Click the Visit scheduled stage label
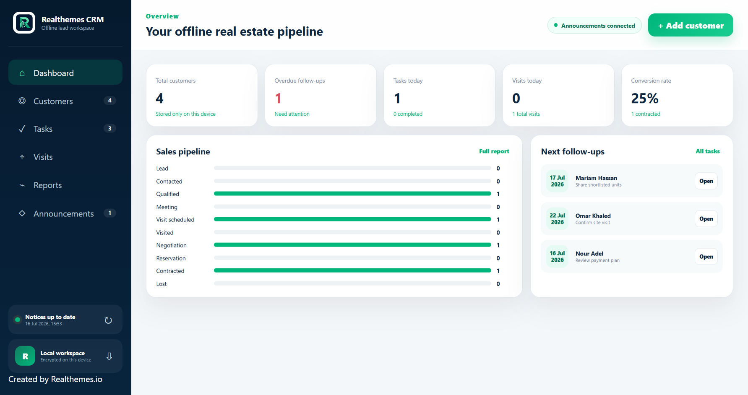 click(175, 220)
